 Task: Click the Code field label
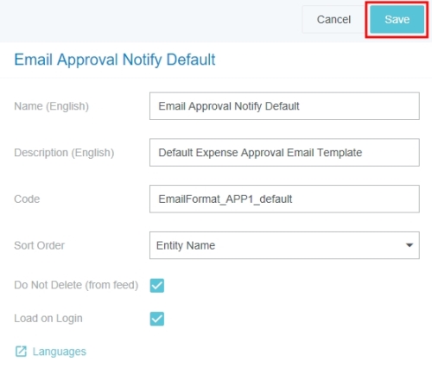(x=27, y=199)
